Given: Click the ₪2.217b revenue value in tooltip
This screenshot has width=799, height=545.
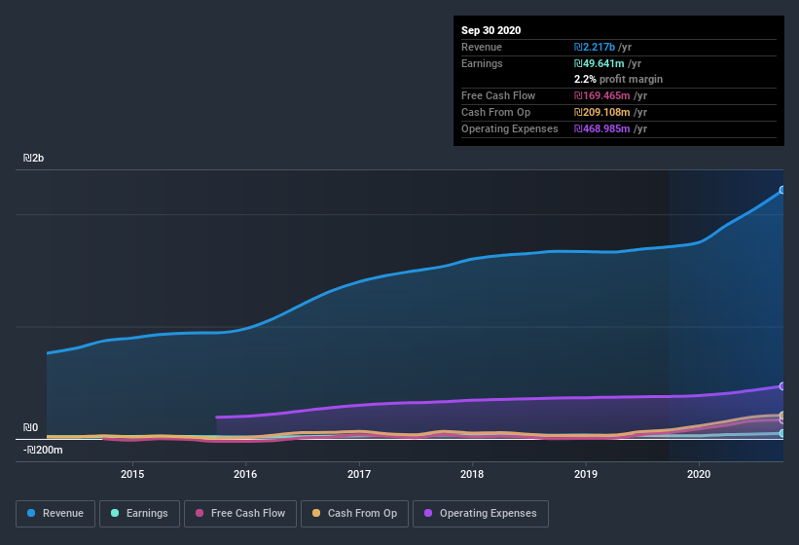Looking at the screenshot, I should [594, 47].
